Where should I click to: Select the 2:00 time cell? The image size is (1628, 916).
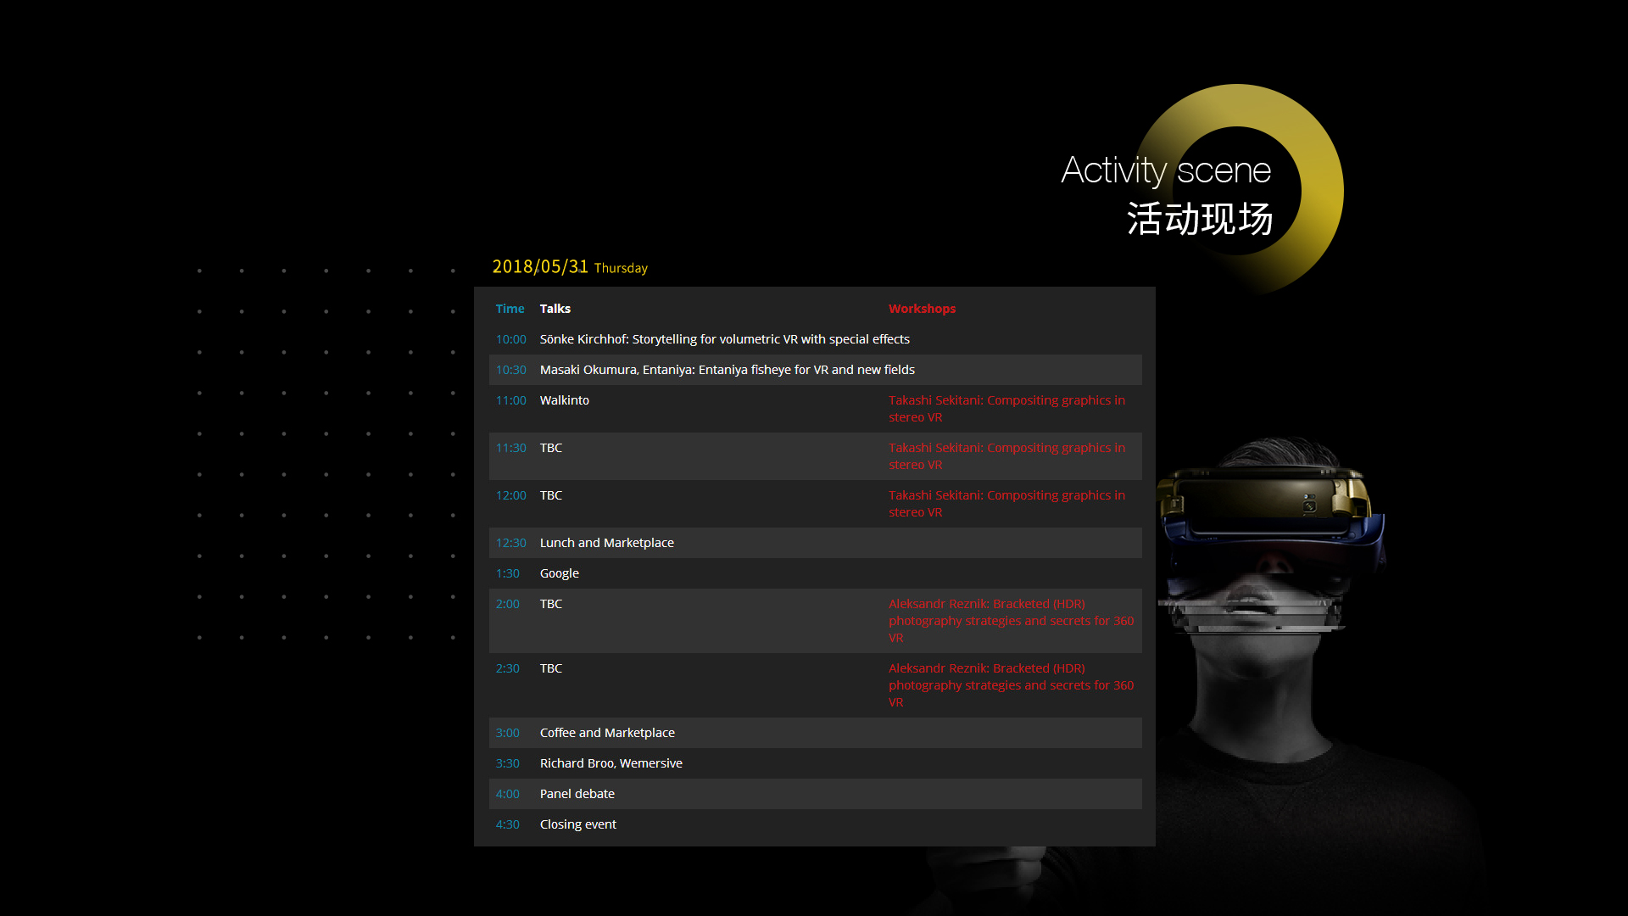(508, 604)
